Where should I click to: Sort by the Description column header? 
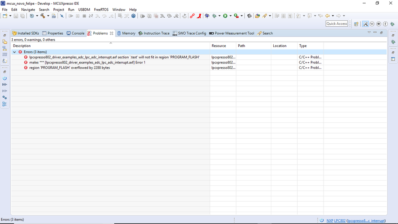click(x=111, y=46)
